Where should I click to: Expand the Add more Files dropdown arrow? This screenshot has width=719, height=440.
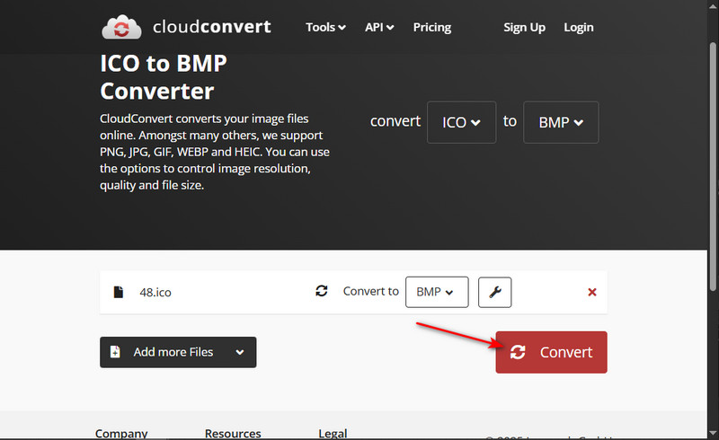point(239,353)
